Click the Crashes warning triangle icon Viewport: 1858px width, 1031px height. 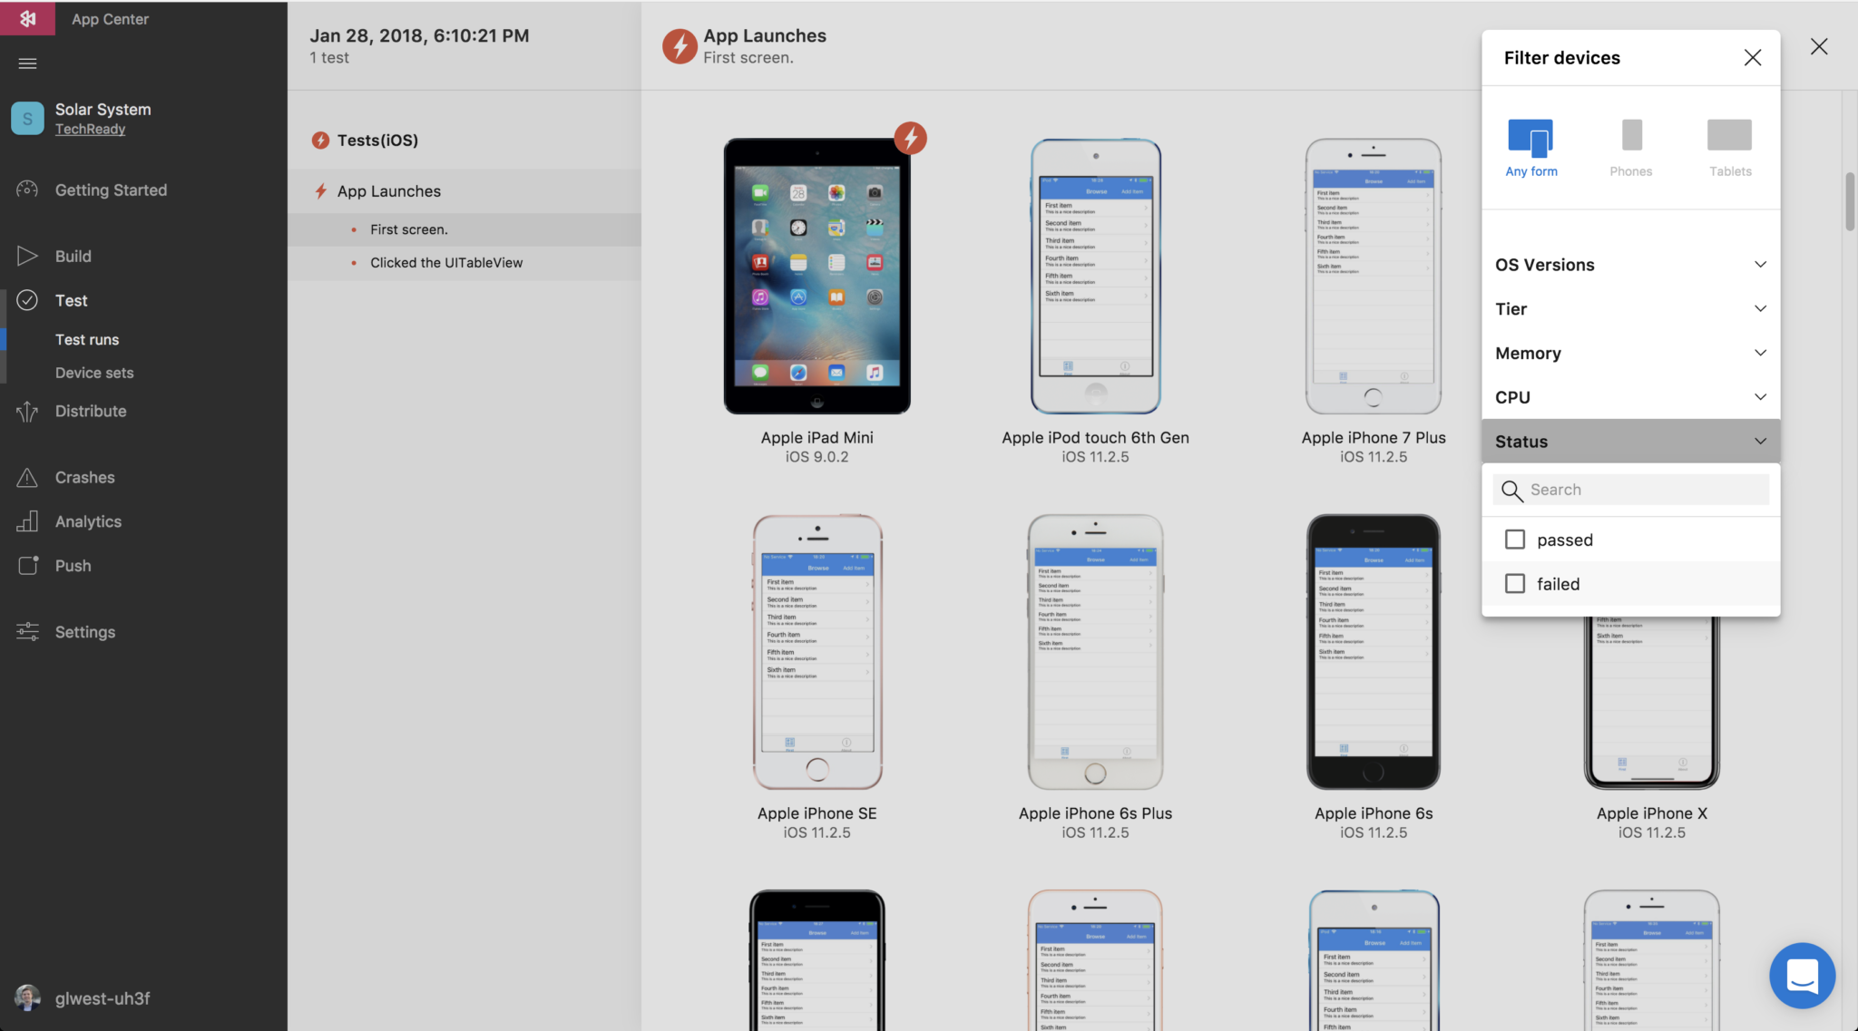[27, 477]
